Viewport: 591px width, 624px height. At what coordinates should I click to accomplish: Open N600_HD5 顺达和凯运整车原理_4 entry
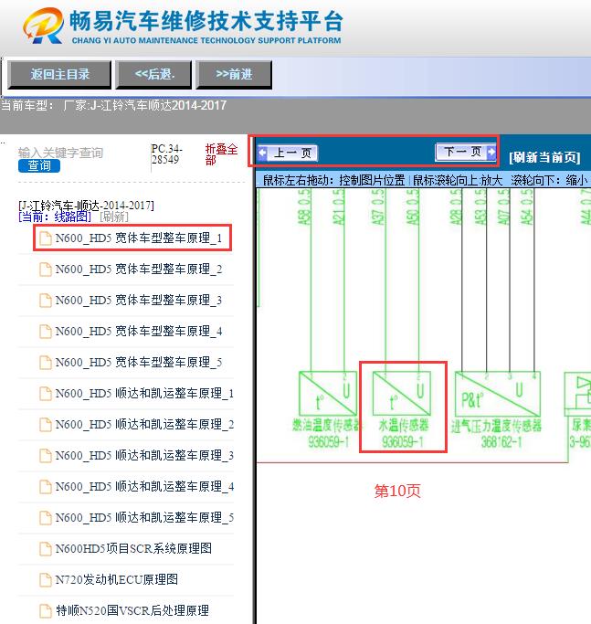[144, 486]
